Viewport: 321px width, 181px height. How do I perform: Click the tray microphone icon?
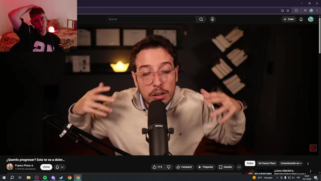(x=285, y=178)
